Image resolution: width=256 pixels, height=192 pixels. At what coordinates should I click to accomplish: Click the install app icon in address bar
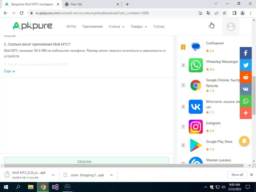(x=200, y=13)
